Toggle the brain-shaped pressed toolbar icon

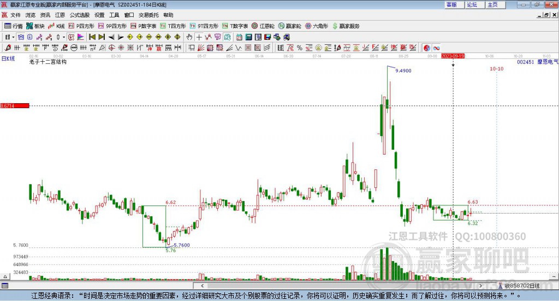(228, 37)
